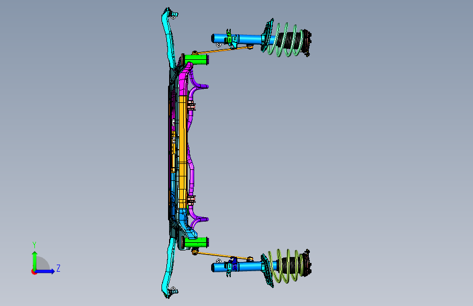This screenshot has height=306, width=473.
Task: Pick the lower green bushing cylinder
Action: pos(196,242)
